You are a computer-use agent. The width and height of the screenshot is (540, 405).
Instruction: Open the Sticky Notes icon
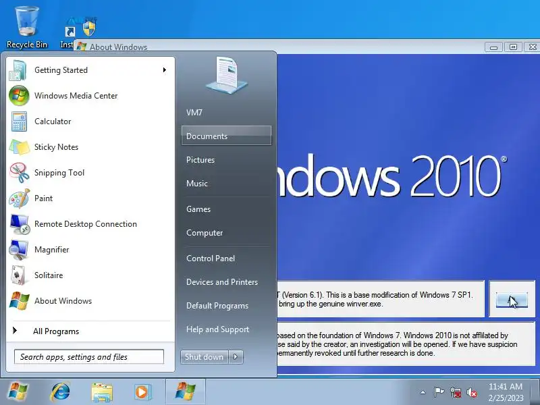tap(19, 147)
